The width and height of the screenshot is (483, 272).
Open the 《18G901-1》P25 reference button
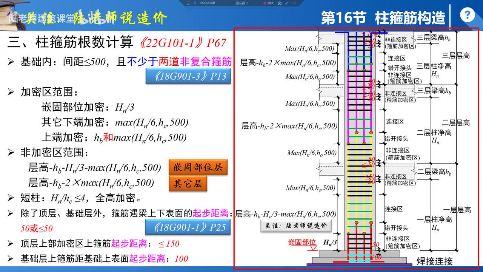tap(188, 227)
